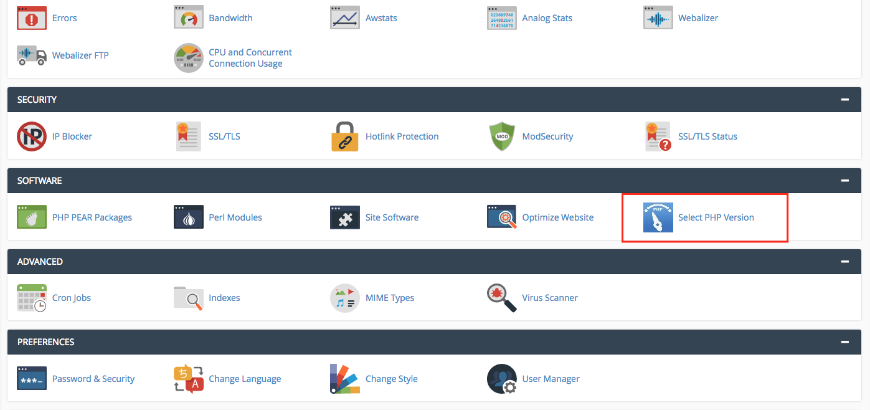Click the Optimize Website link
870x410 pixels.
557,217
